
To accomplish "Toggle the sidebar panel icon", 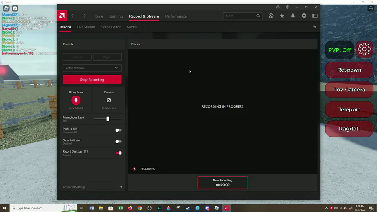I will (315, 16).
